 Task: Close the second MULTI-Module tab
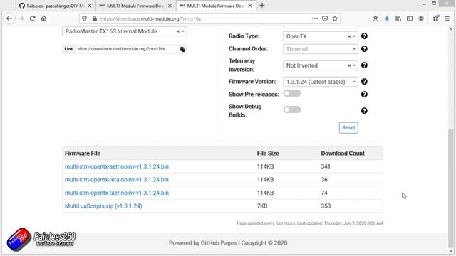coord(170,6)
